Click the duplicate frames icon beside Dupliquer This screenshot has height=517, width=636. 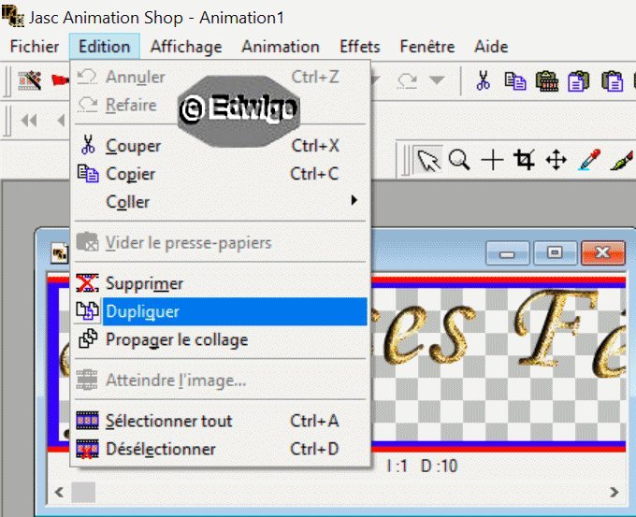pos(87,311)
